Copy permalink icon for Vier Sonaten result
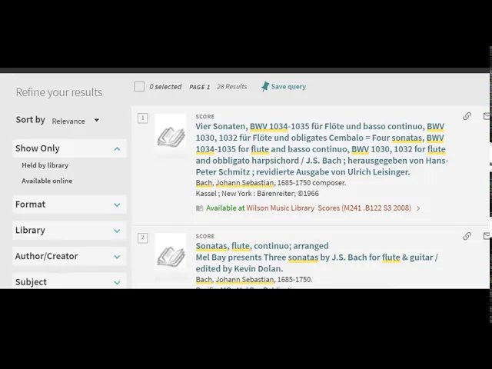 coord(467,116)
